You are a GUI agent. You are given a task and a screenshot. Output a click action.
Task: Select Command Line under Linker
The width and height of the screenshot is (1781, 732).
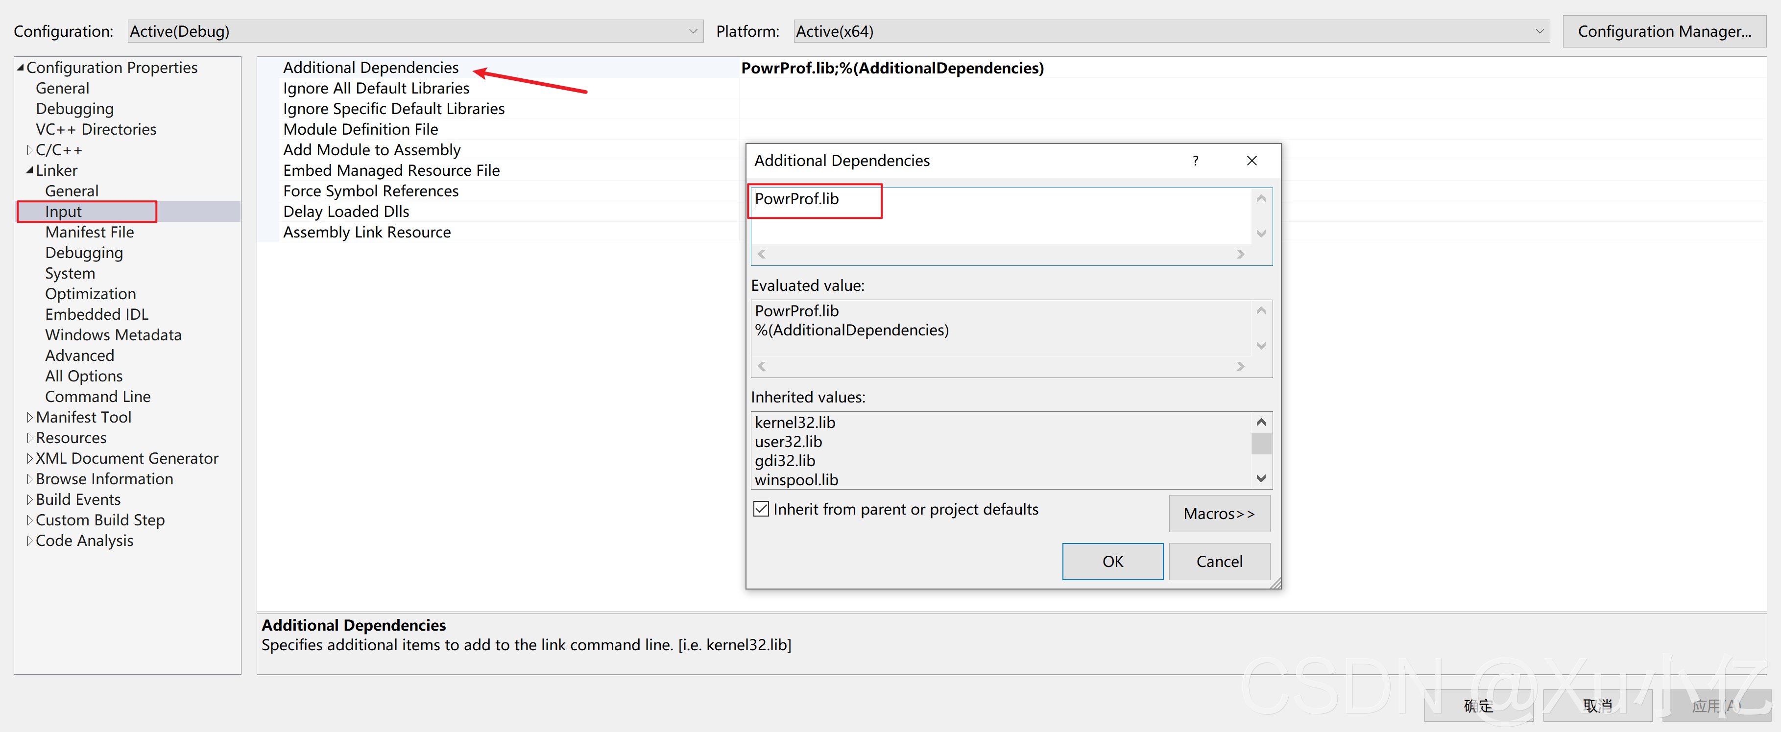pos(97,397)
